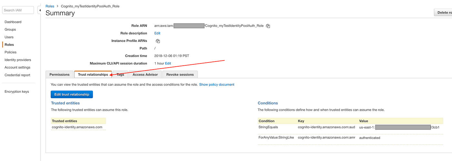The image size is (452, 161).
Task: Switch to the Permissions tab
Action: pyautogui.click(x=59, y=74)
